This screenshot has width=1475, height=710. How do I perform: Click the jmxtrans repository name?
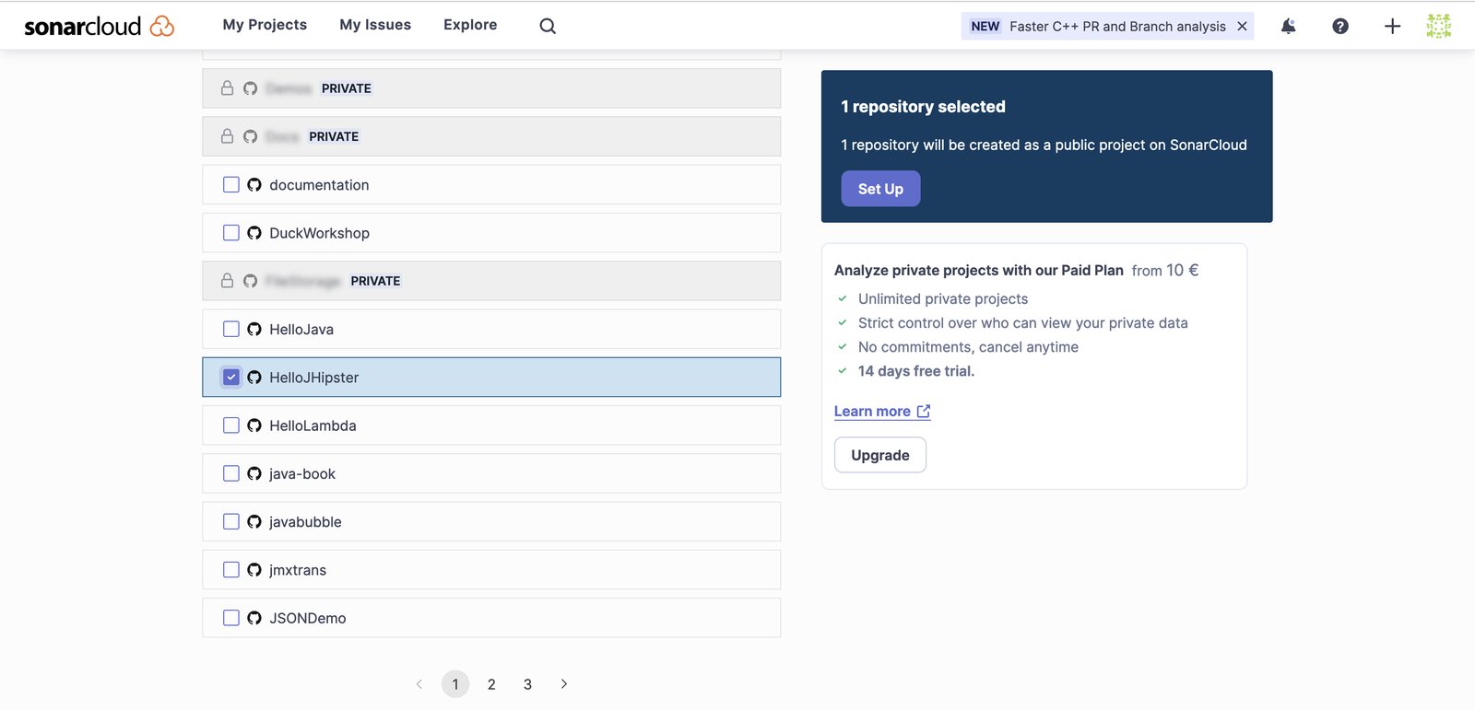point(298,570)
